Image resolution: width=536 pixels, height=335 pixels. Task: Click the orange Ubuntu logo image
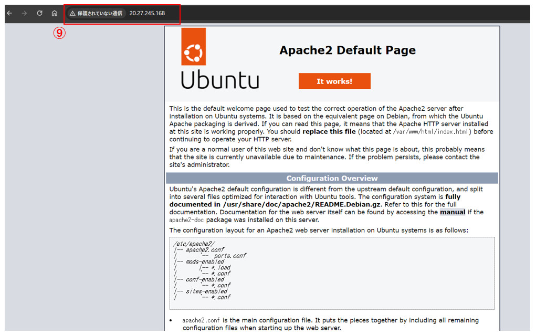click(194, 47)
